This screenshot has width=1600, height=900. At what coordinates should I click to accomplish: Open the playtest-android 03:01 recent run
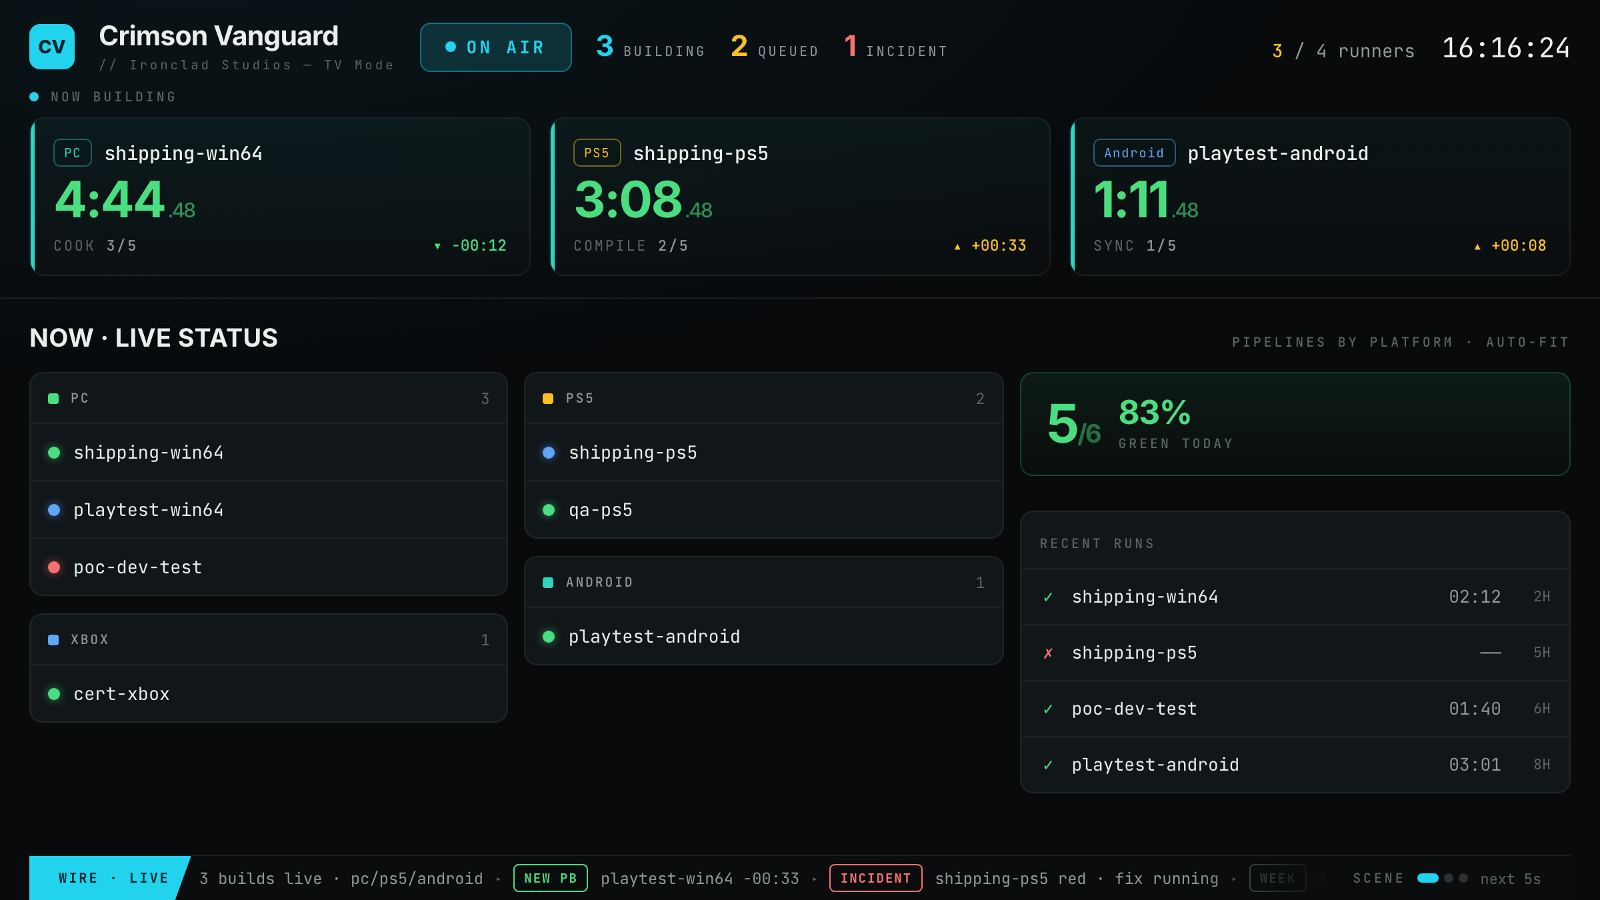1295,765
